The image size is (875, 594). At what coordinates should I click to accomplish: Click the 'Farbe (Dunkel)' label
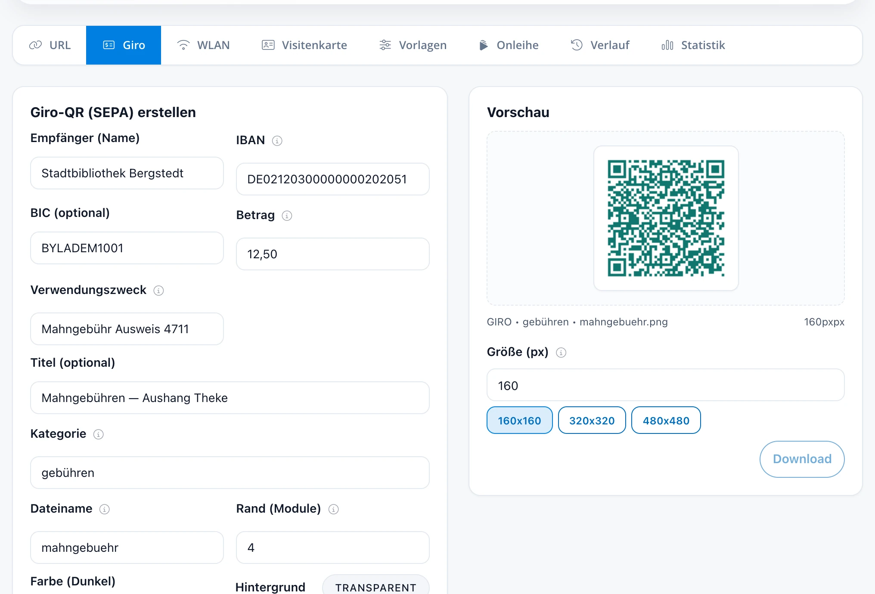[73, 582]
